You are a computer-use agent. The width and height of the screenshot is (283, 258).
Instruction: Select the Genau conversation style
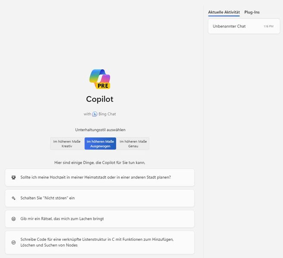click(x=133, y=144)
